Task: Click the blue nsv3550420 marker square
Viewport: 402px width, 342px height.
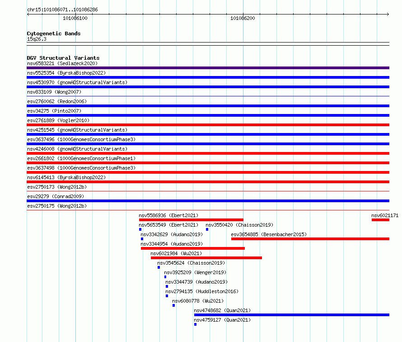Action: [x=207, y=229]
